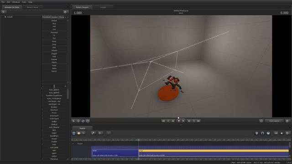The height and width of the screenshot is (164, 292).
Task: Click the crosshair plus icon in the timeline toolbar
Action: pos(100,133)
